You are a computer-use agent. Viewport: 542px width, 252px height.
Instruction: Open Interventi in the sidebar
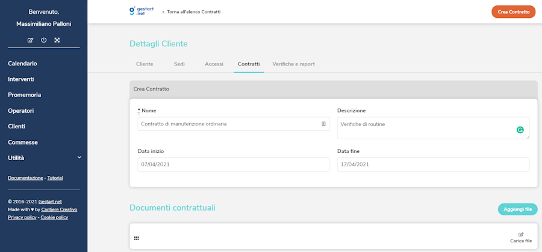coord(20,79)
